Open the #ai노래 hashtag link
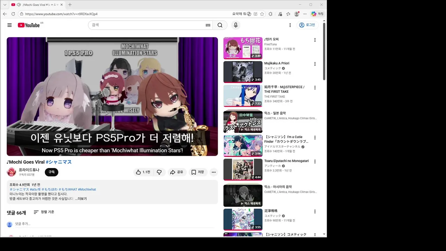This screenshot has width=446, height=251. pyautogui.click(x=35, y=189)
